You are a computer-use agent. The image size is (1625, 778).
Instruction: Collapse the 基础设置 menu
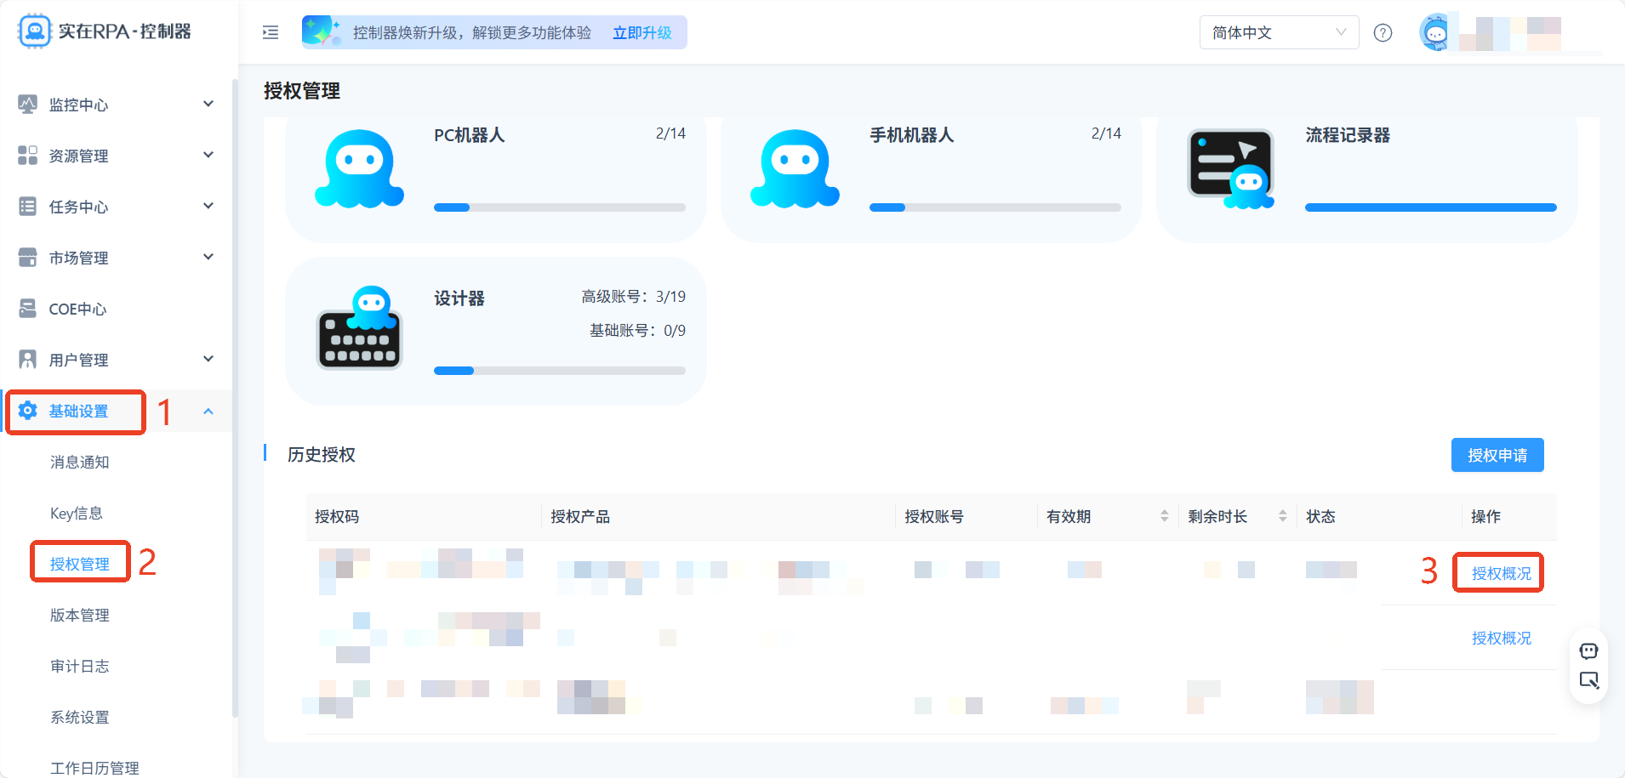click(208, 412)
